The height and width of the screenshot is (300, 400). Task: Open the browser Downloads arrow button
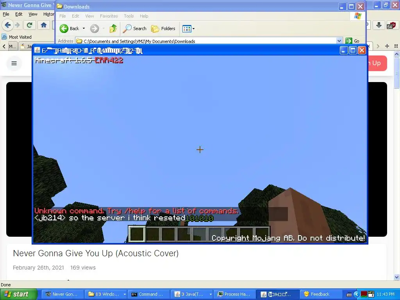click(379, 25)
